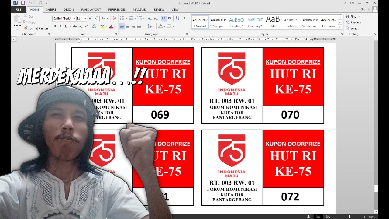Click the Sign in link
Screen dimensions: 389x219
[x=366, y=9]
